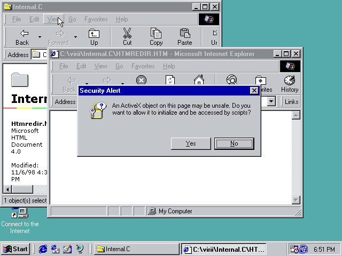Screen dimensions: 342x256
Task: Open Favorites menu in Internal.C window
Action: point(96,19)
